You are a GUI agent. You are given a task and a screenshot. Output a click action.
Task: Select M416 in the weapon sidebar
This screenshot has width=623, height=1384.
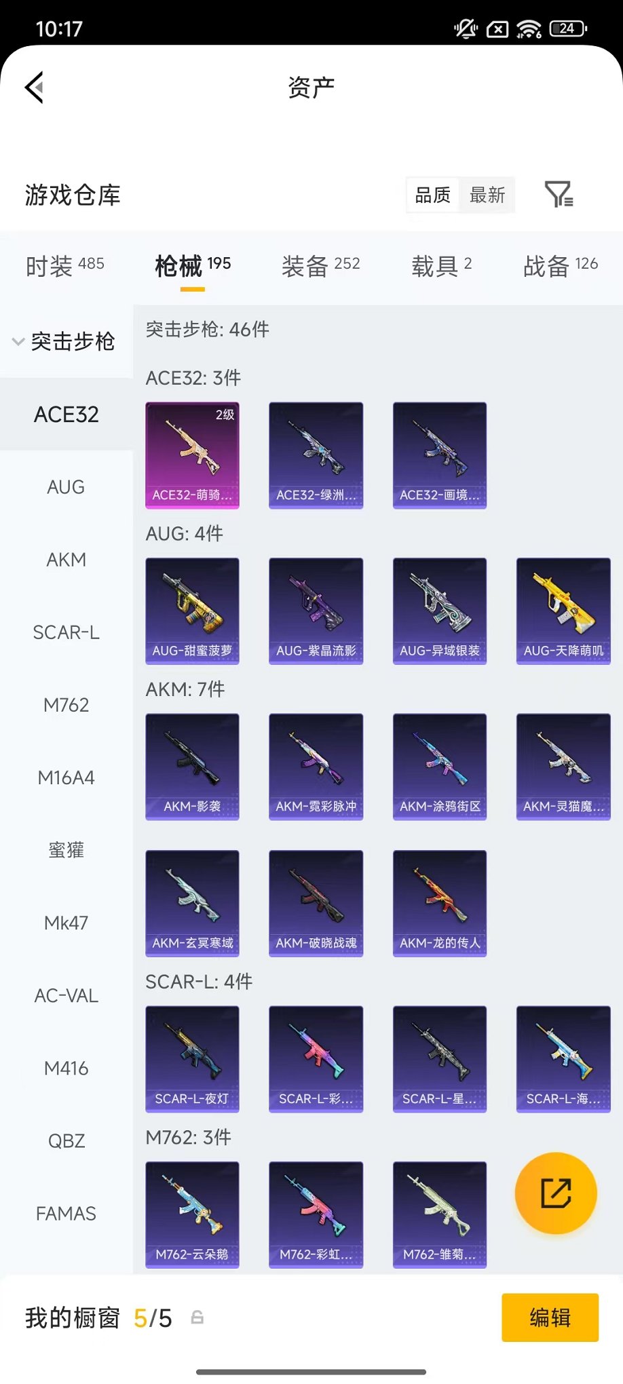(x=67, y=1069)
